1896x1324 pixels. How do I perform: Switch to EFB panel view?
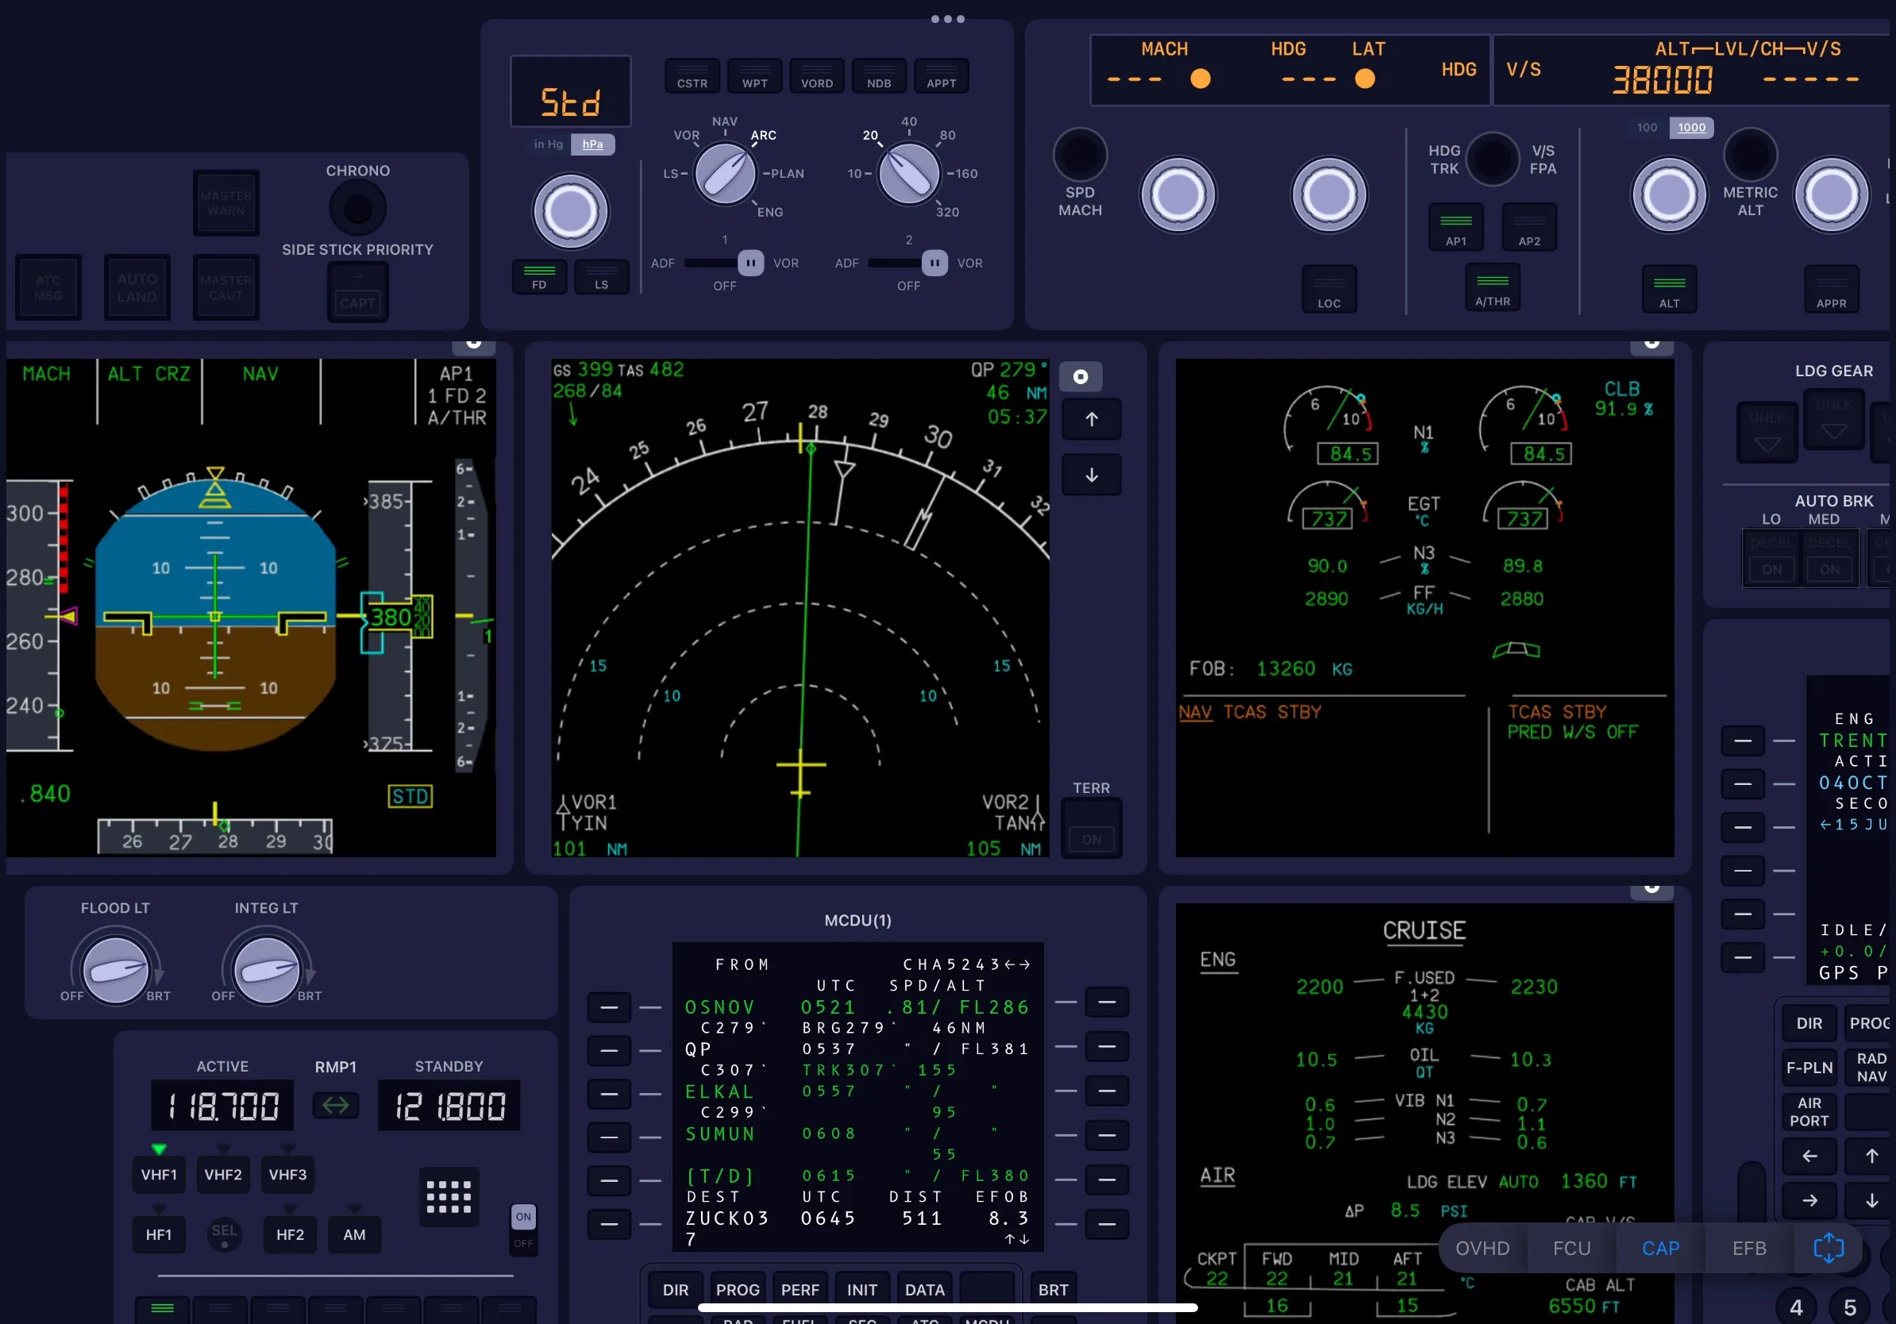tap(1749, 1247)
